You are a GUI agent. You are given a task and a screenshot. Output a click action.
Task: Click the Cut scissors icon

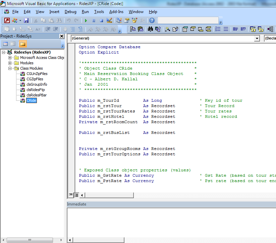pyautogui.click(x=36, y=20)
